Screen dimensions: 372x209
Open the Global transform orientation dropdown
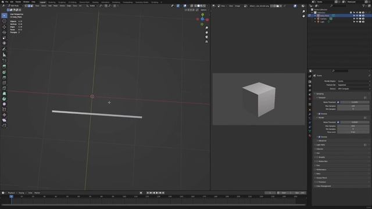click(92, 6)
